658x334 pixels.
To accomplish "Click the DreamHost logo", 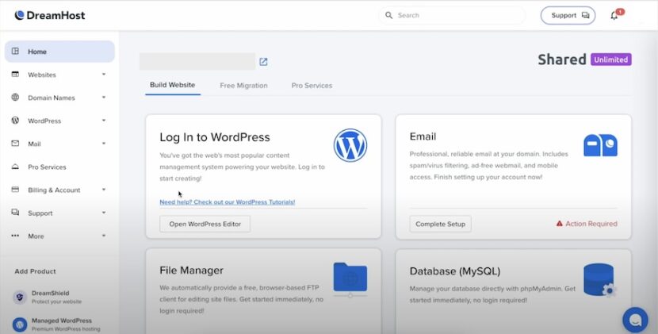I will coord(49,15).
